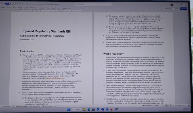This screenshot has height=113, width=193.
Task: Open Microsoft Teams from the taskbar
Action: click(116, 109)
